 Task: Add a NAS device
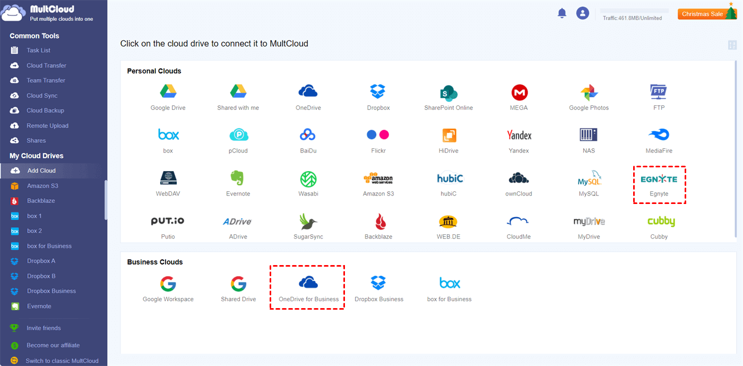point(589,140)
